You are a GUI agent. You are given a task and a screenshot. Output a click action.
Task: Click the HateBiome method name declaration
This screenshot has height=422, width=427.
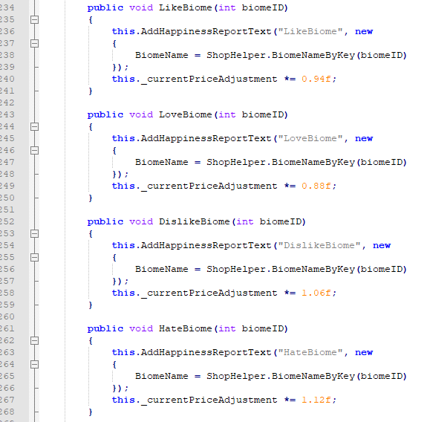(185, 328)
